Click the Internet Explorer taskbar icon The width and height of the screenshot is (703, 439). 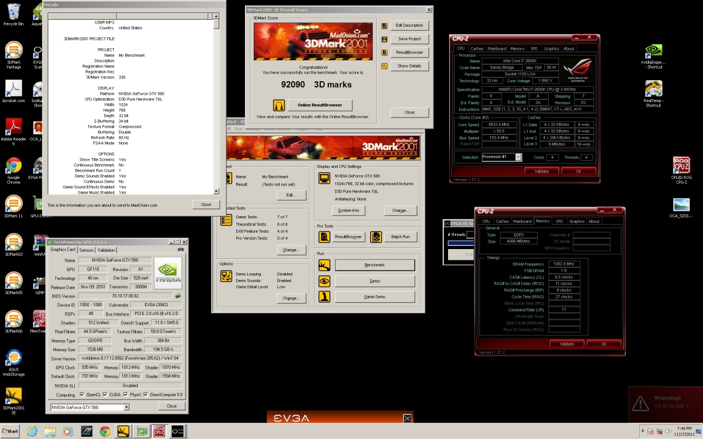(x=32, y=431)
